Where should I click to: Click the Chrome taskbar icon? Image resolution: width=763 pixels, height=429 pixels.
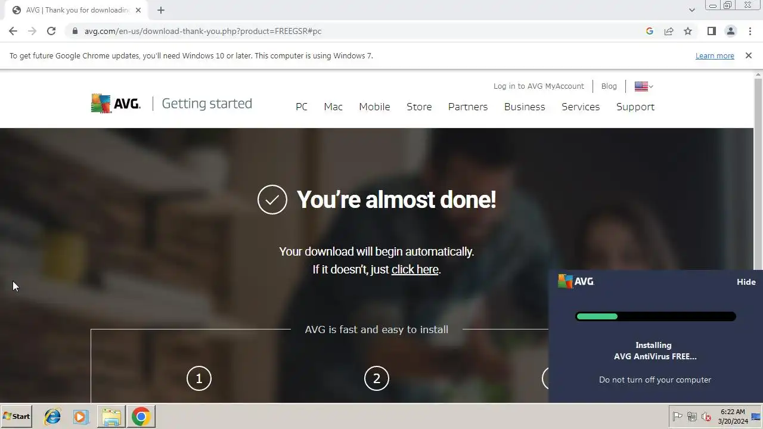141,416
